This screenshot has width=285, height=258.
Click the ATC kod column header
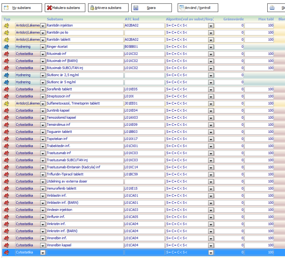click(132, 19)
